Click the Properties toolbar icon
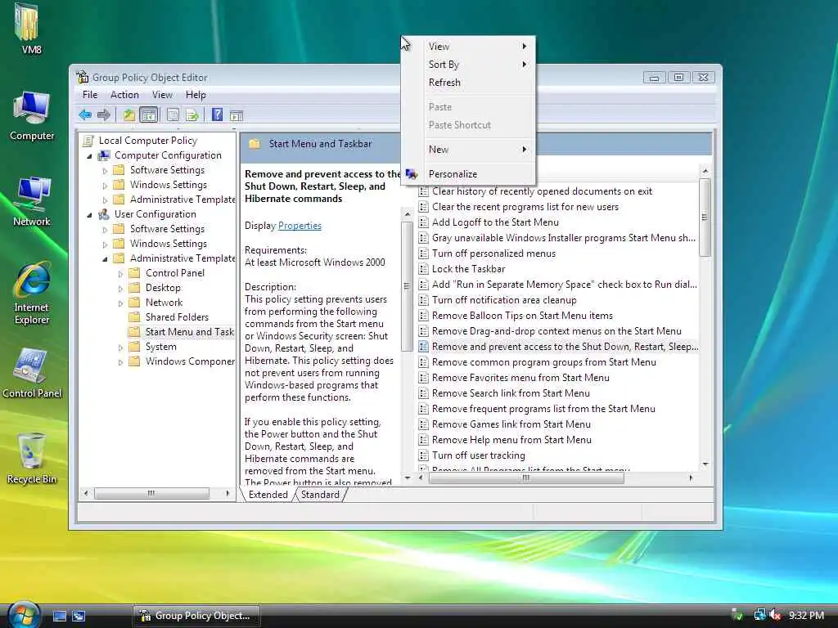 (173, 114)
